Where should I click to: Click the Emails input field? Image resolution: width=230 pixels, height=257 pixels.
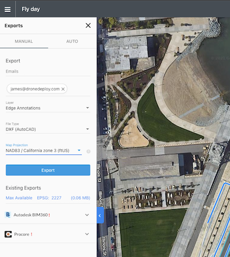(x=48, y=71)
